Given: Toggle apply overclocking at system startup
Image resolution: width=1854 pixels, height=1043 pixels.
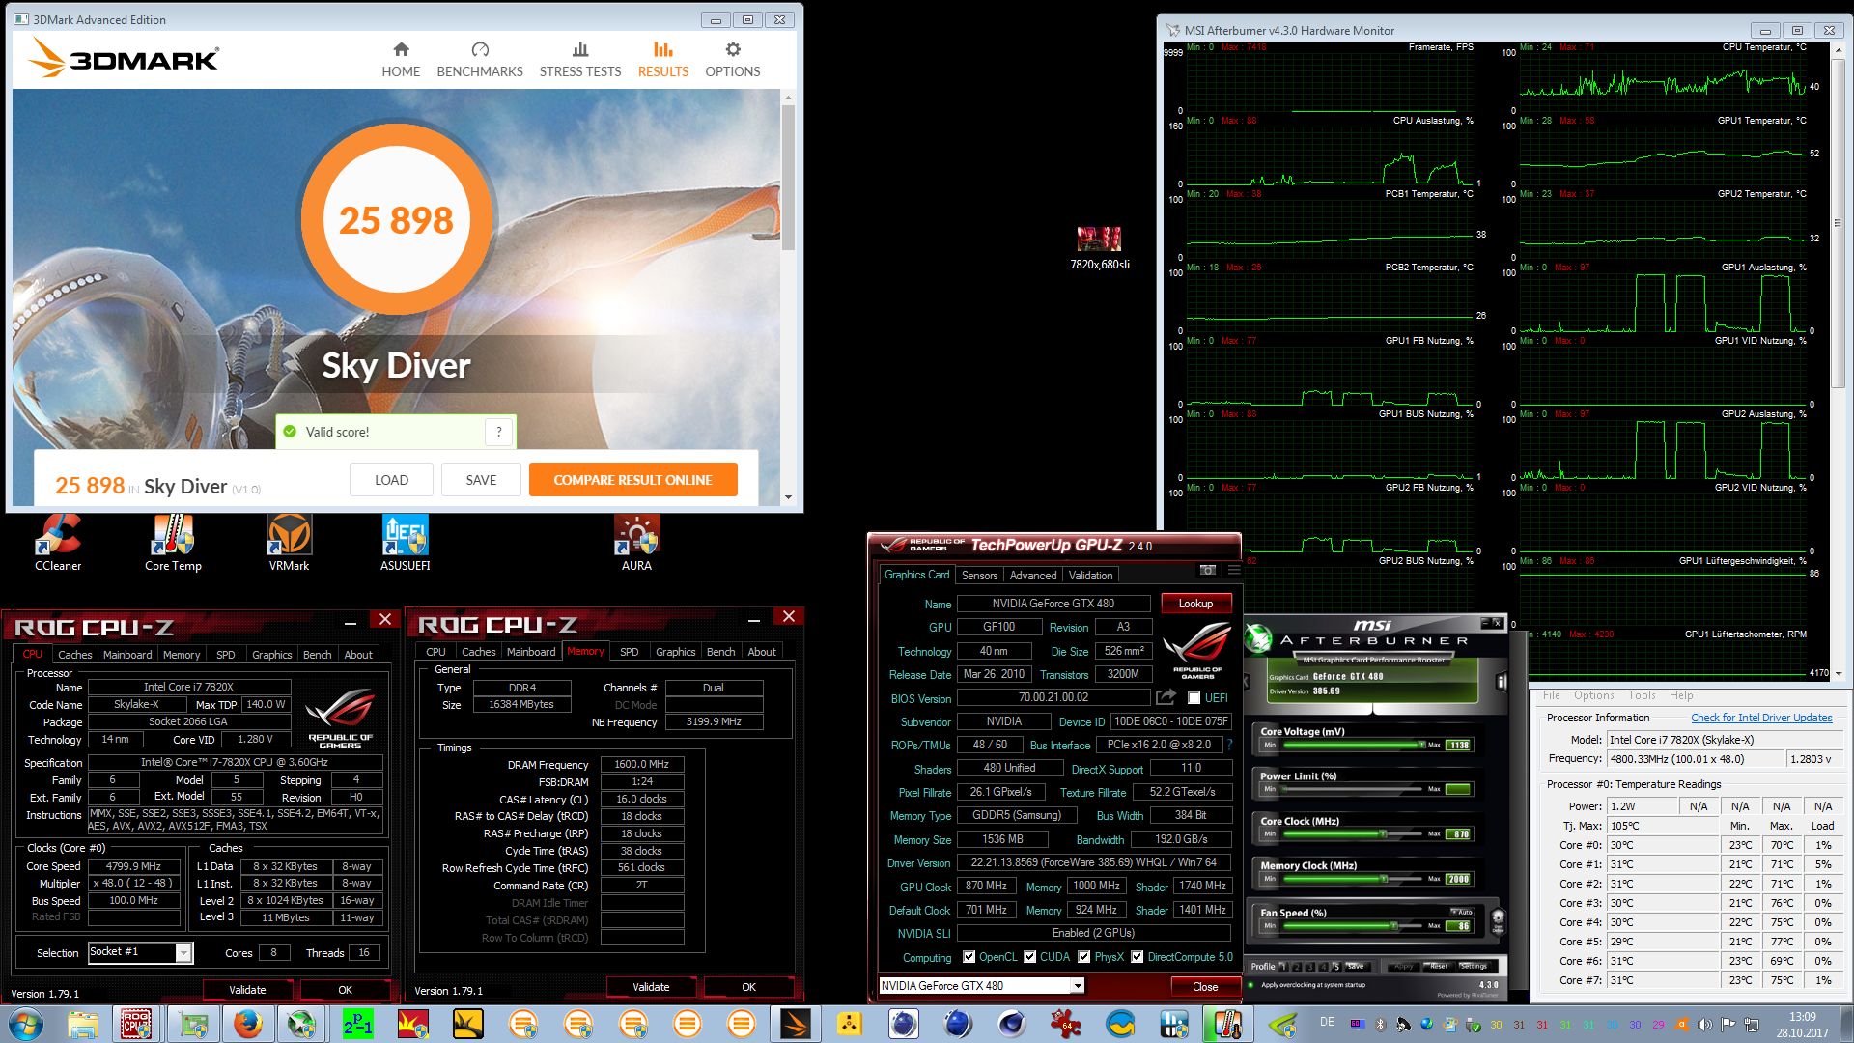Looking at the screenshot, I should point(1251,985).
